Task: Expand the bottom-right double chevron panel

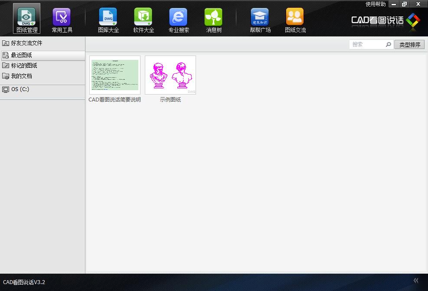Action: pyautogui.click(x=416, y=280)
